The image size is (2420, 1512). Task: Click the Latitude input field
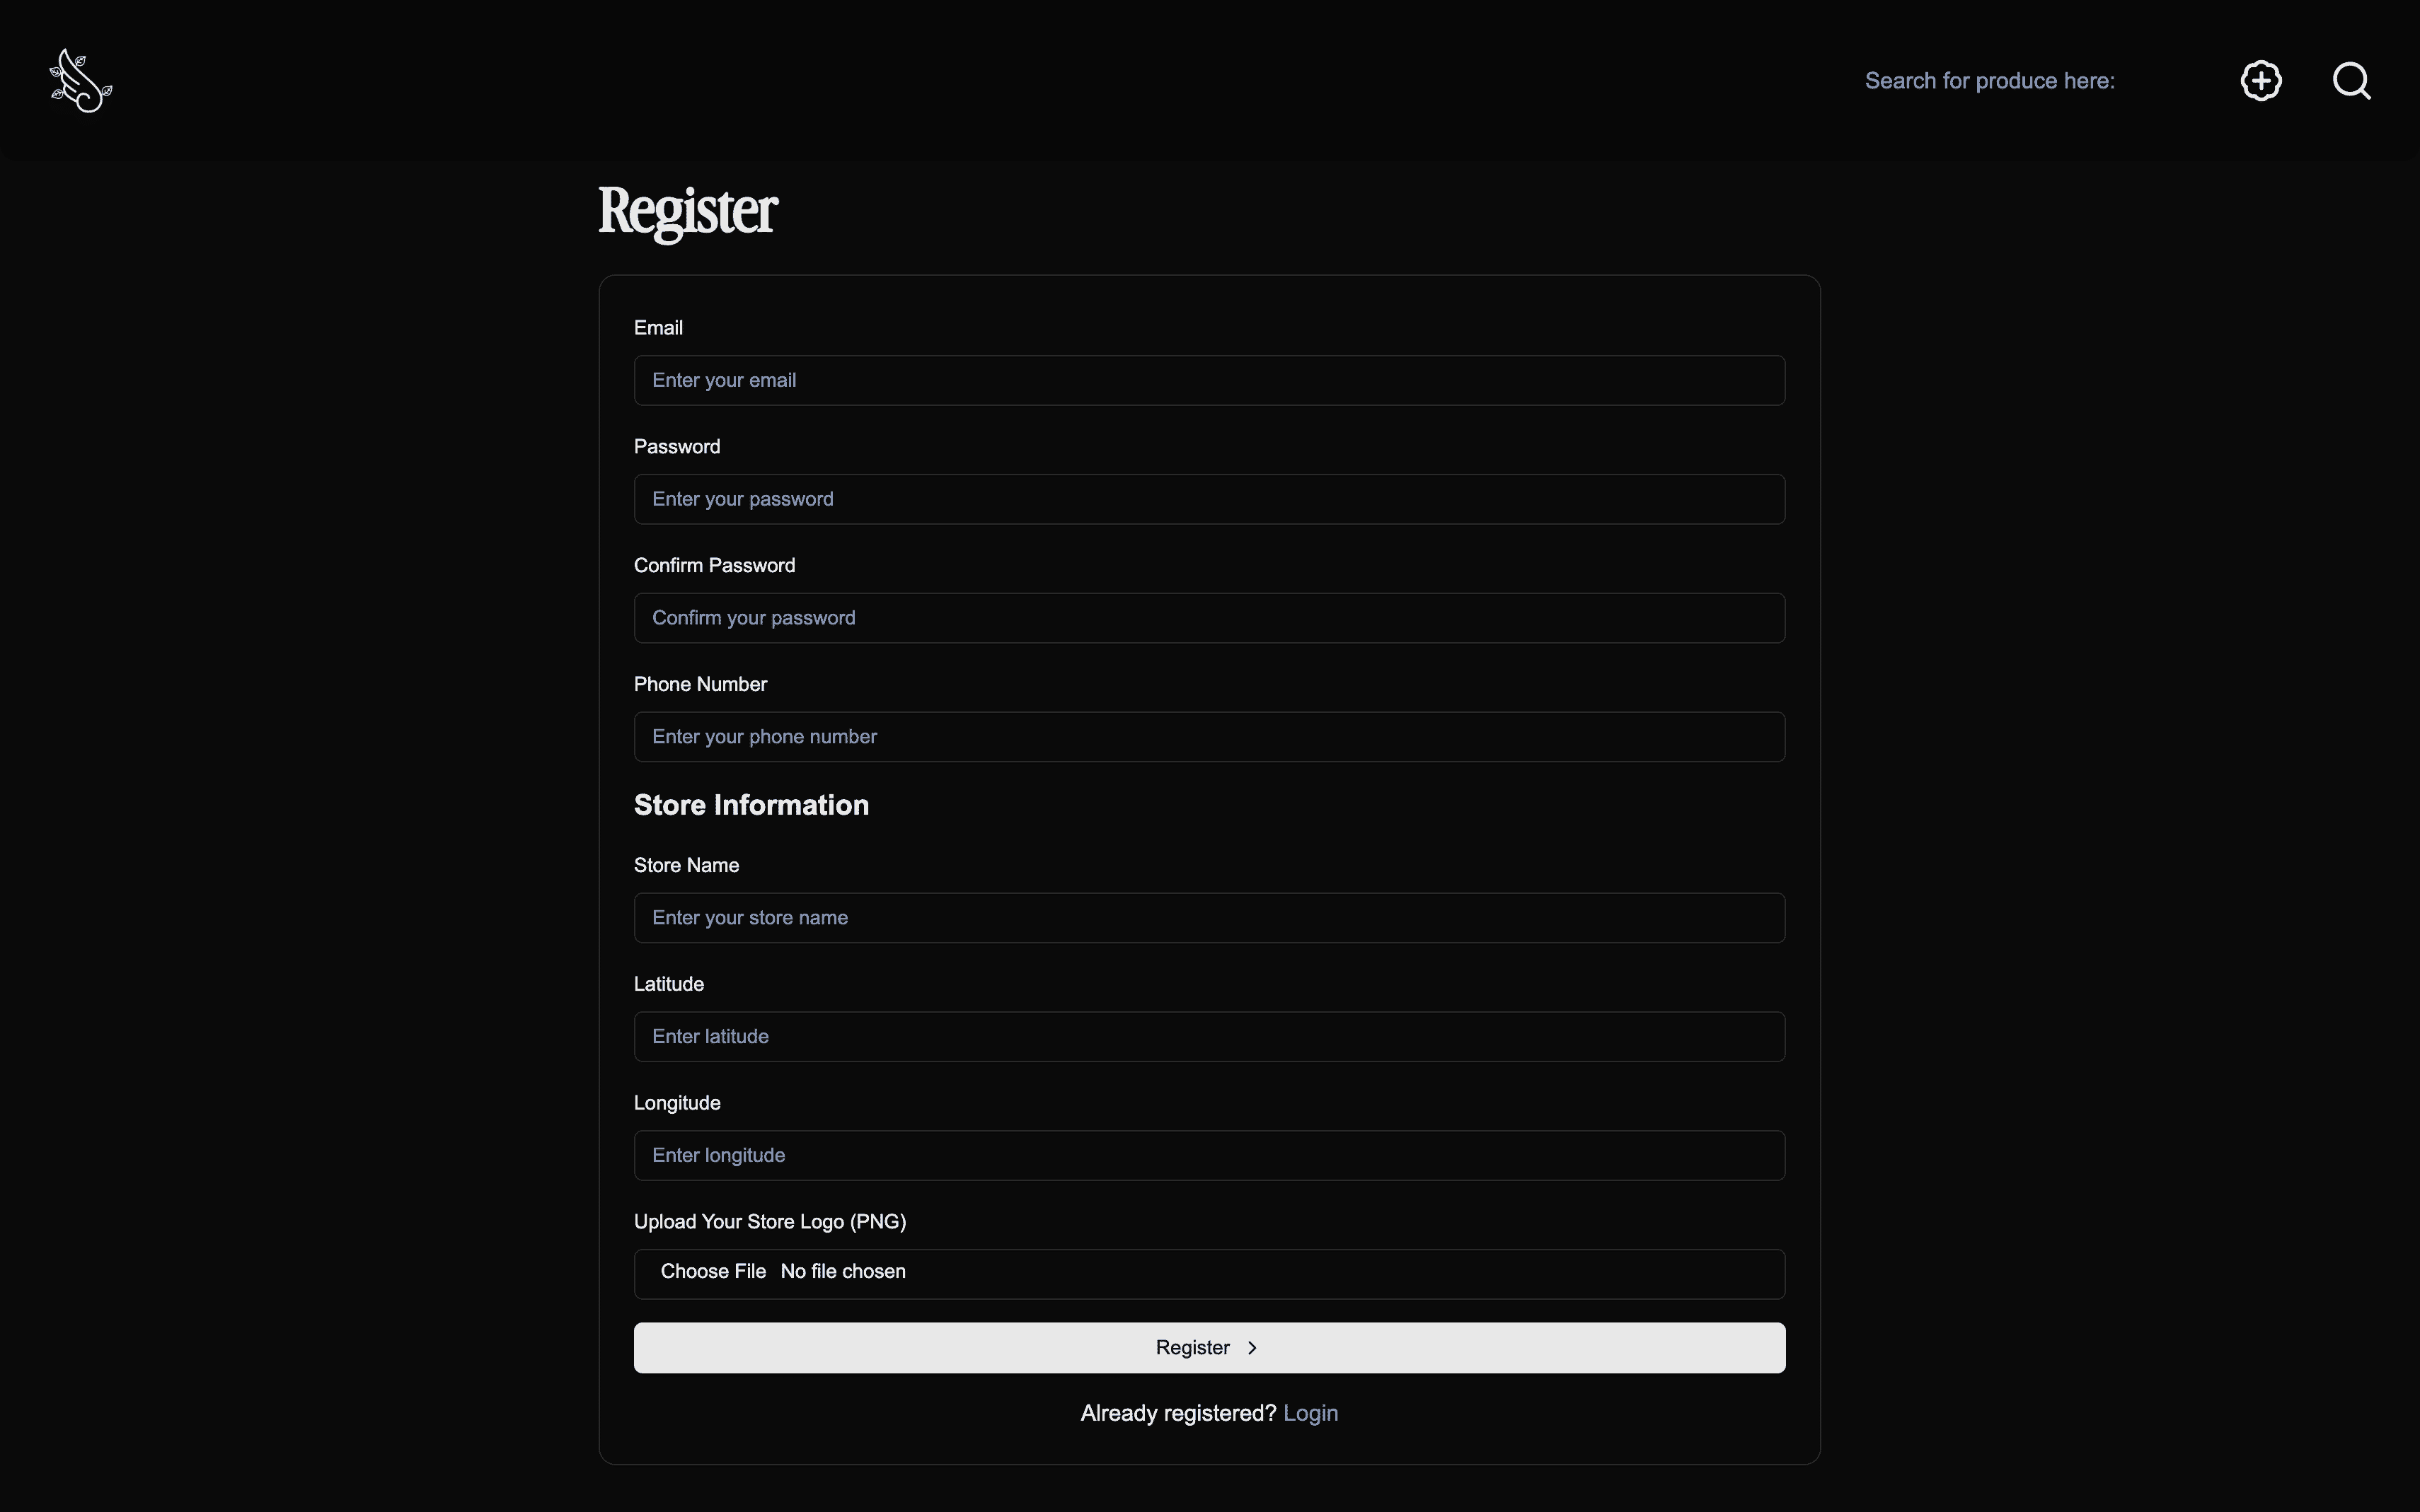(1209, 1037)
